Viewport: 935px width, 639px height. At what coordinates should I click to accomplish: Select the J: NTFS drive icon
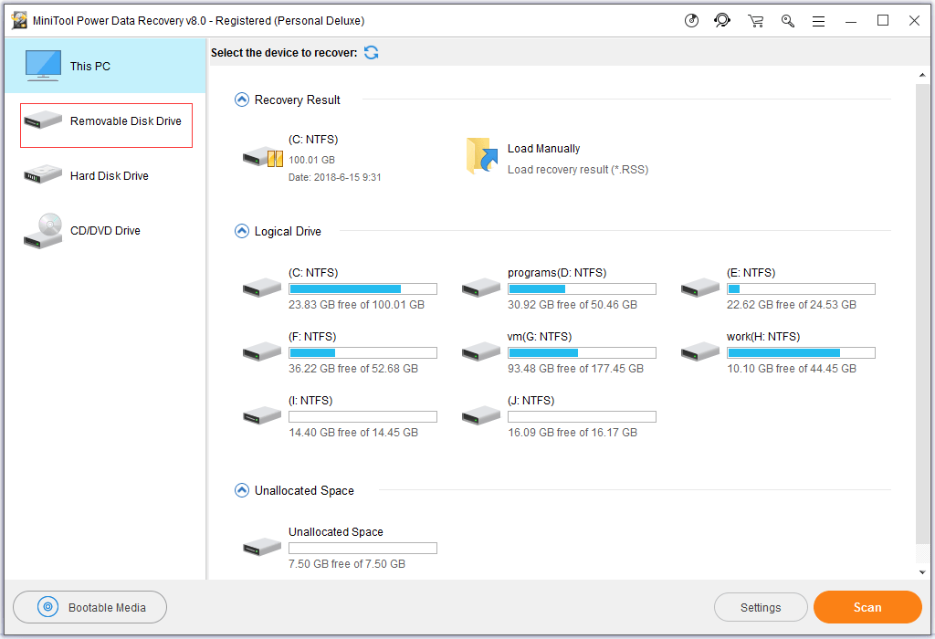480,415
